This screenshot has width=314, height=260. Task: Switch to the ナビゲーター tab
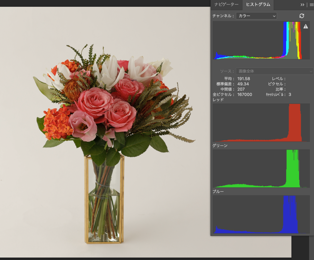click(226, 5)
